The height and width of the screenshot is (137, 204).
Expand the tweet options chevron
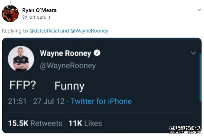[193, 53]
